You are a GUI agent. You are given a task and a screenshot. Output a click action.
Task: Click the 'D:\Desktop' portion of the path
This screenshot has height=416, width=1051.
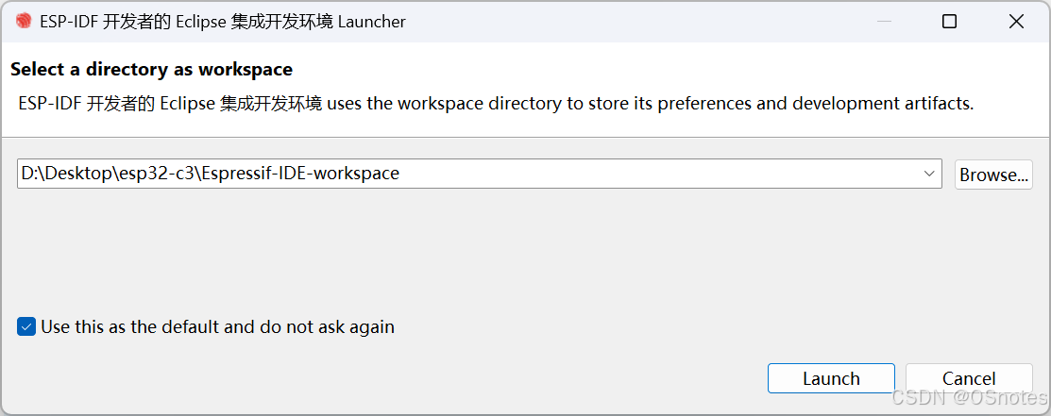click(65, 174)
